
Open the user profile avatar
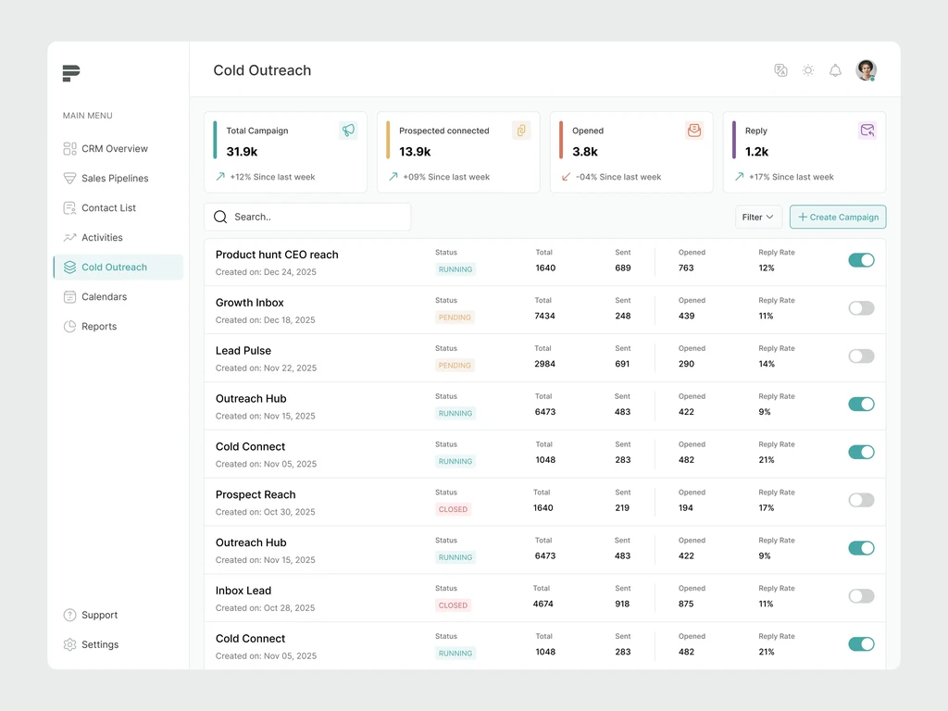point(866,70)
